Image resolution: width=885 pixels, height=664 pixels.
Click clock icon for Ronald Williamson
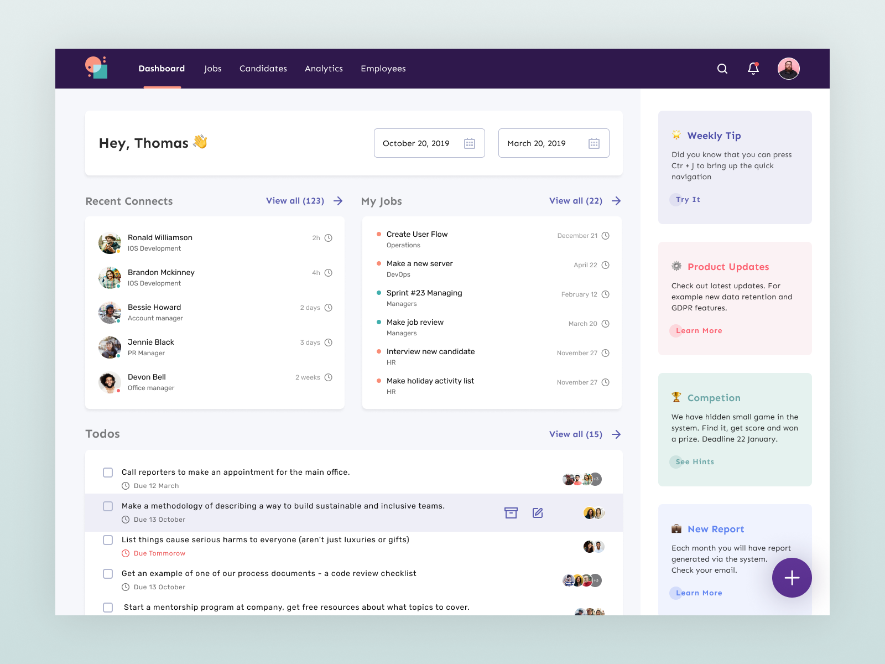[329, 238]
